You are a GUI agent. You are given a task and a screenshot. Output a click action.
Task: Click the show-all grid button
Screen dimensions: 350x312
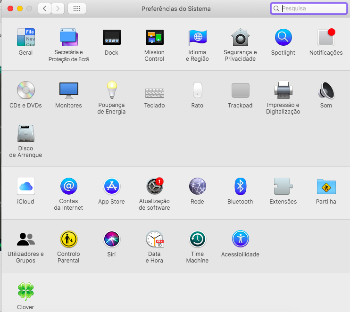[x=77, y=8]
